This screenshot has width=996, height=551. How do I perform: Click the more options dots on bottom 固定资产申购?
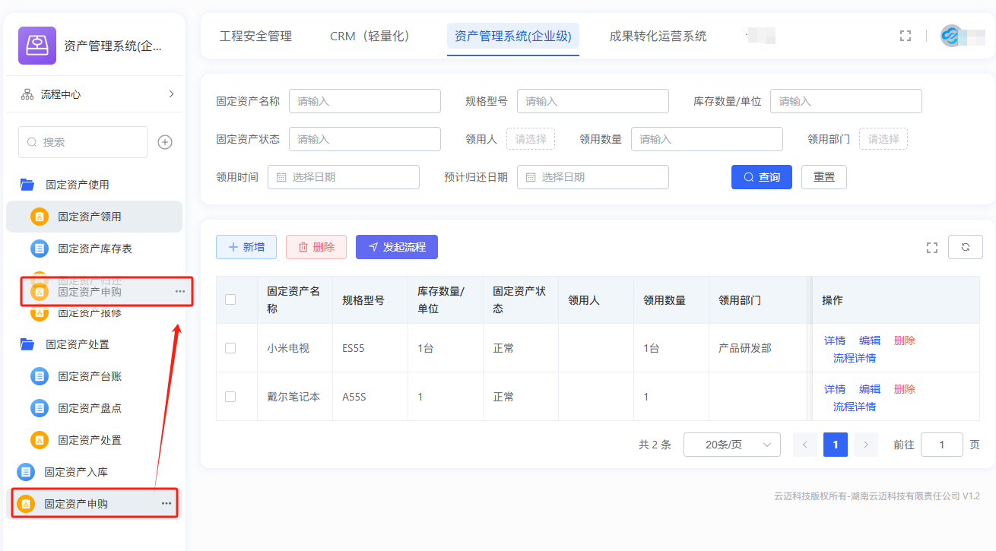coord(167,503)
